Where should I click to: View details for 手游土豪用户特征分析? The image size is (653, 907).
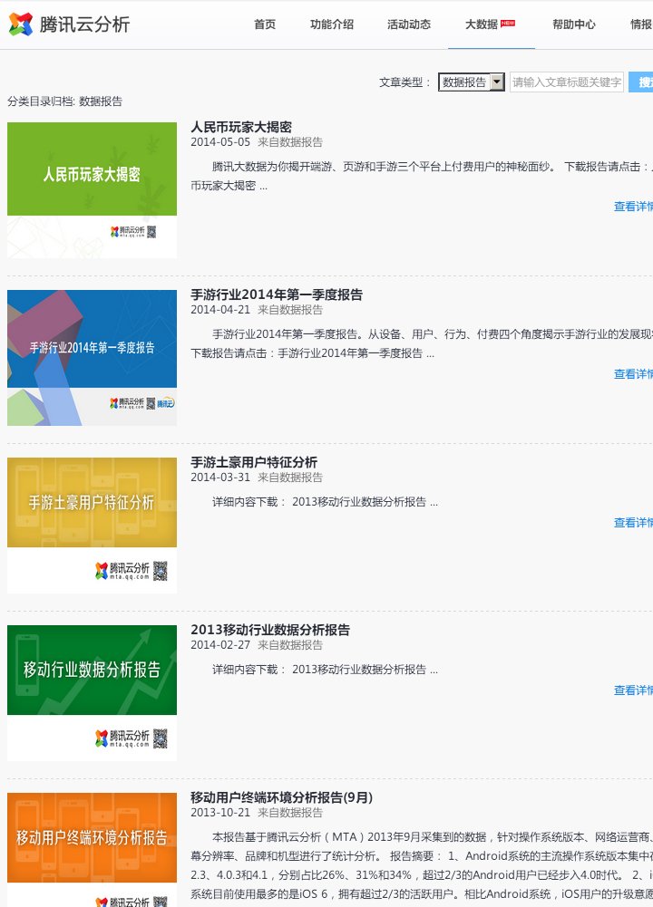click(633, 523)
